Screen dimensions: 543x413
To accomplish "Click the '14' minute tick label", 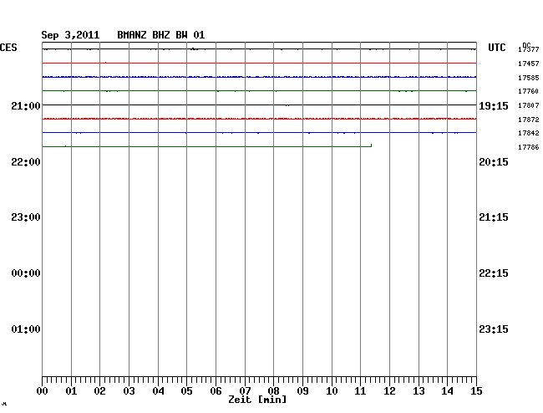I will 447,391.
